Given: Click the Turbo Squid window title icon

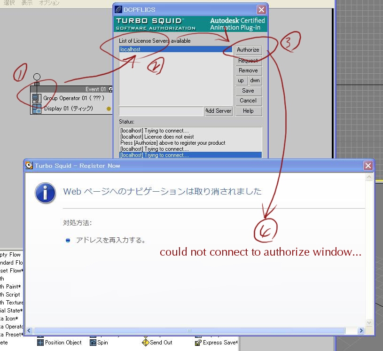Looking at the screenshot, I should click(x=29, y=165).
